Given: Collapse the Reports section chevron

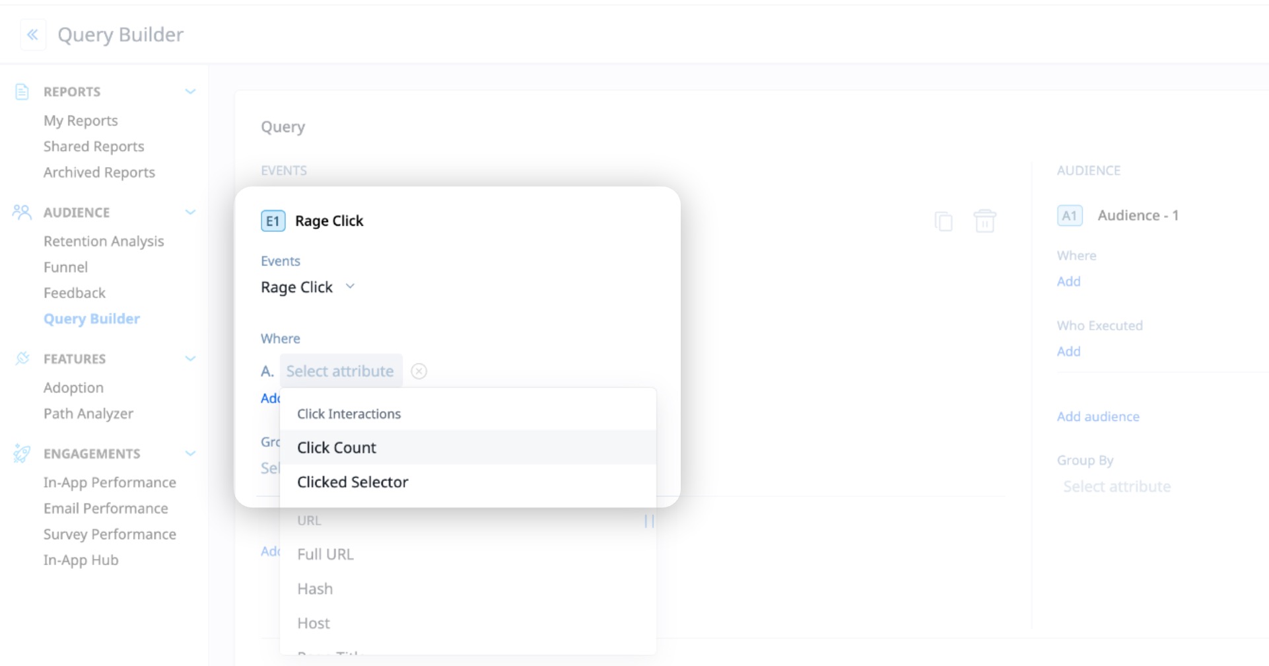Looking at the screenshot, I should click(191, 91).
